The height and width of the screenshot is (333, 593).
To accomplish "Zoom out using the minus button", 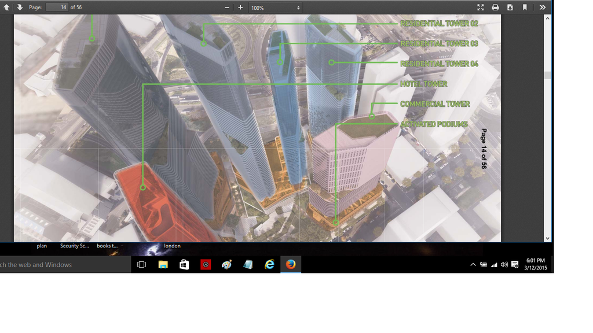I will (227, 8).
